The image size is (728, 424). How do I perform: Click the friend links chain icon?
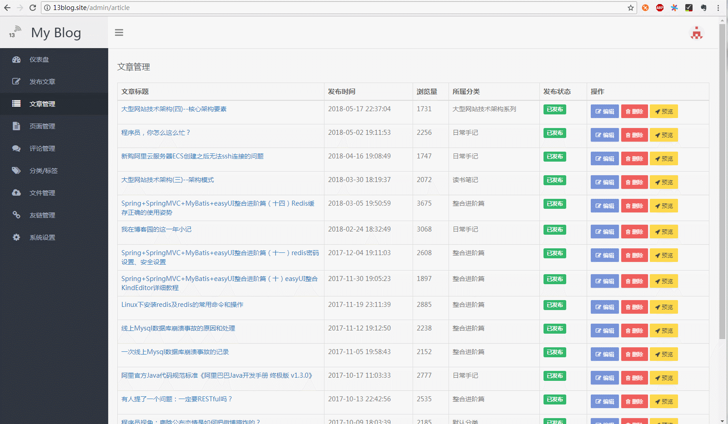16,215
